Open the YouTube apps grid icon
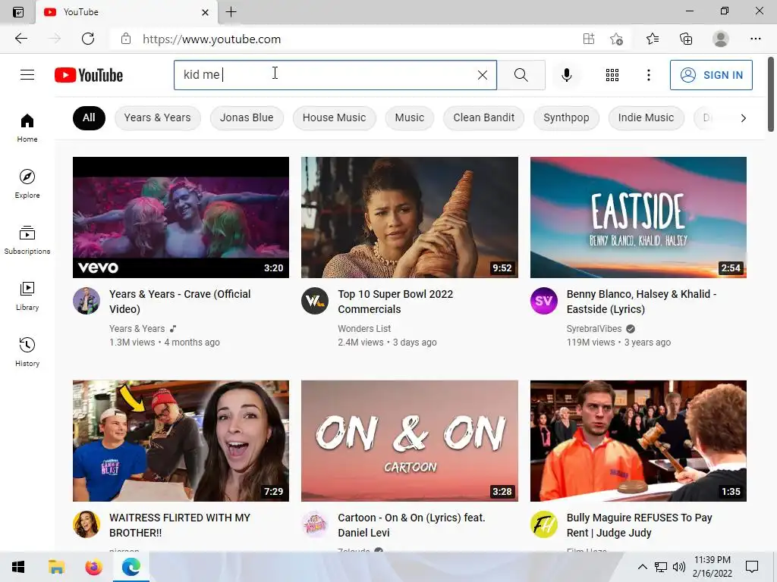 pos(612,75)
